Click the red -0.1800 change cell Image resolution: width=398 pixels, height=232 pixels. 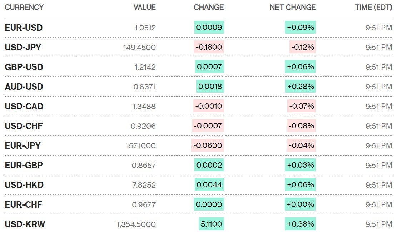[x=209, y=47]
